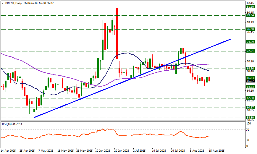257x154 pixels.
Task: Click the 66.63 level label
Action: 250,78
